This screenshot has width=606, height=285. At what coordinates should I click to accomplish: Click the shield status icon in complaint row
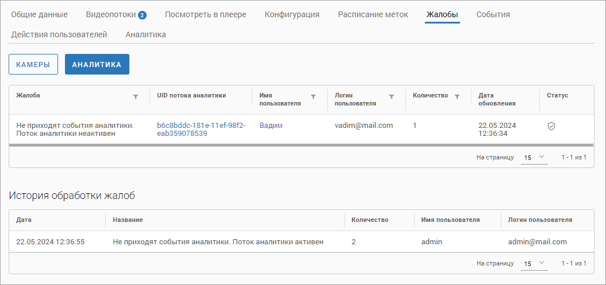(551, 126)
